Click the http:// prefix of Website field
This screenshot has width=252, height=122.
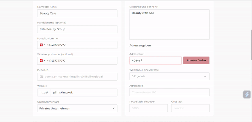(x=44, y=93)
